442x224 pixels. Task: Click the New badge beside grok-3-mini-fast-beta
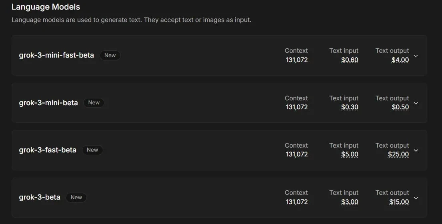[x=110, y=55]
